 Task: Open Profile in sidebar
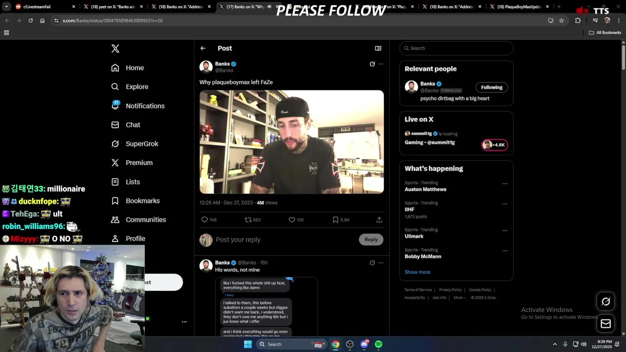pos(128,239)
